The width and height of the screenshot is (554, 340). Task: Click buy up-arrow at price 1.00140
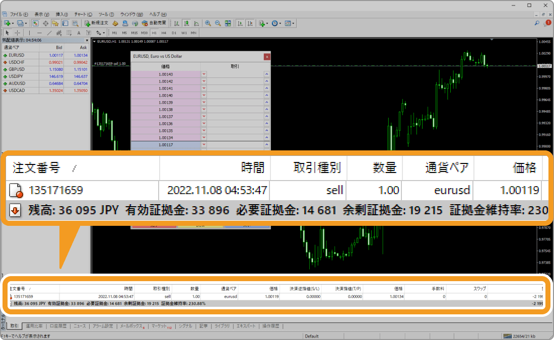267,95
